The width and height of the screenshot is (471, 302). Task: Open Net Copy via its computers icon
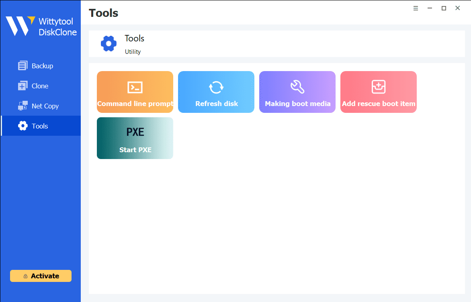(23, 106)
